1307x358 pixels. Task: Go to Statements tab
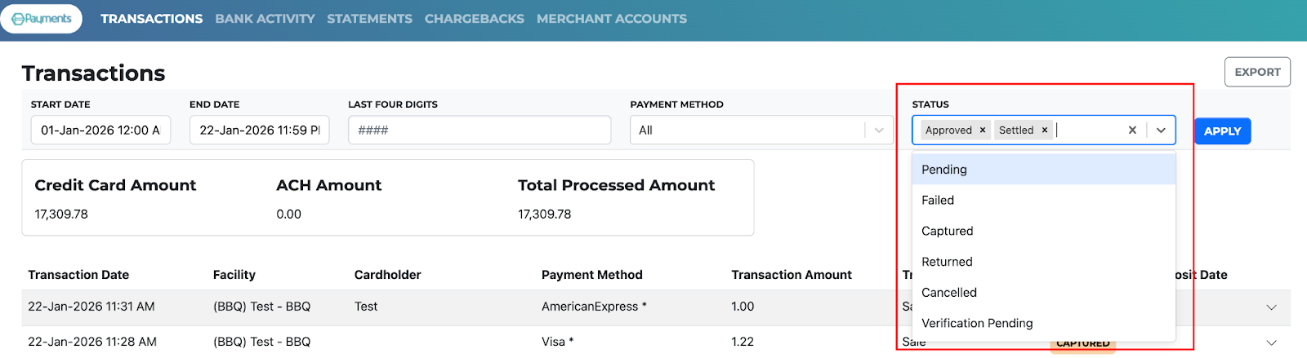(369, 19)
